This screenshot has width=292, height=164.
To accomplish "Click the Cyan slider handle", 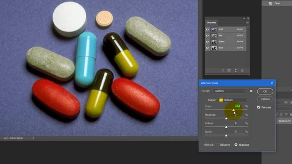I will coord(234,110).
